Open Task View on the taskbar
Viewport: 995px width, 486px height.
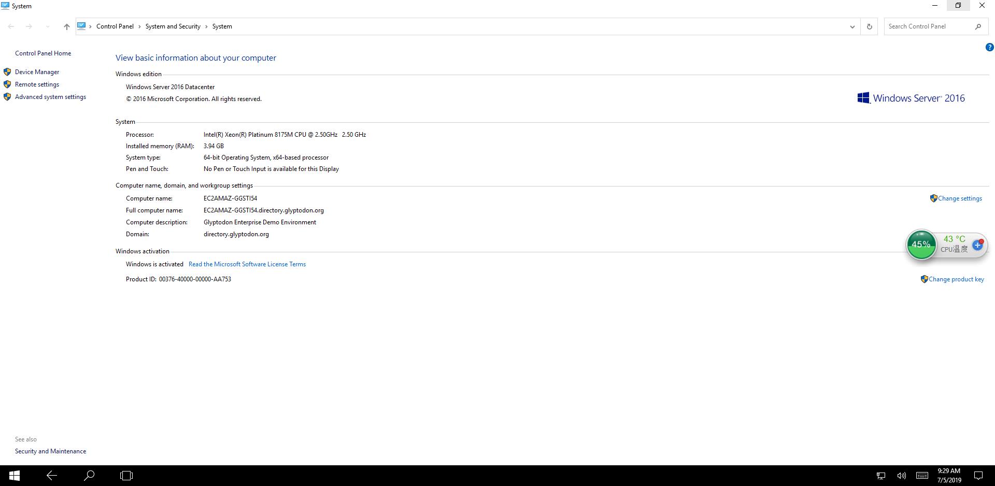point(126,476)
